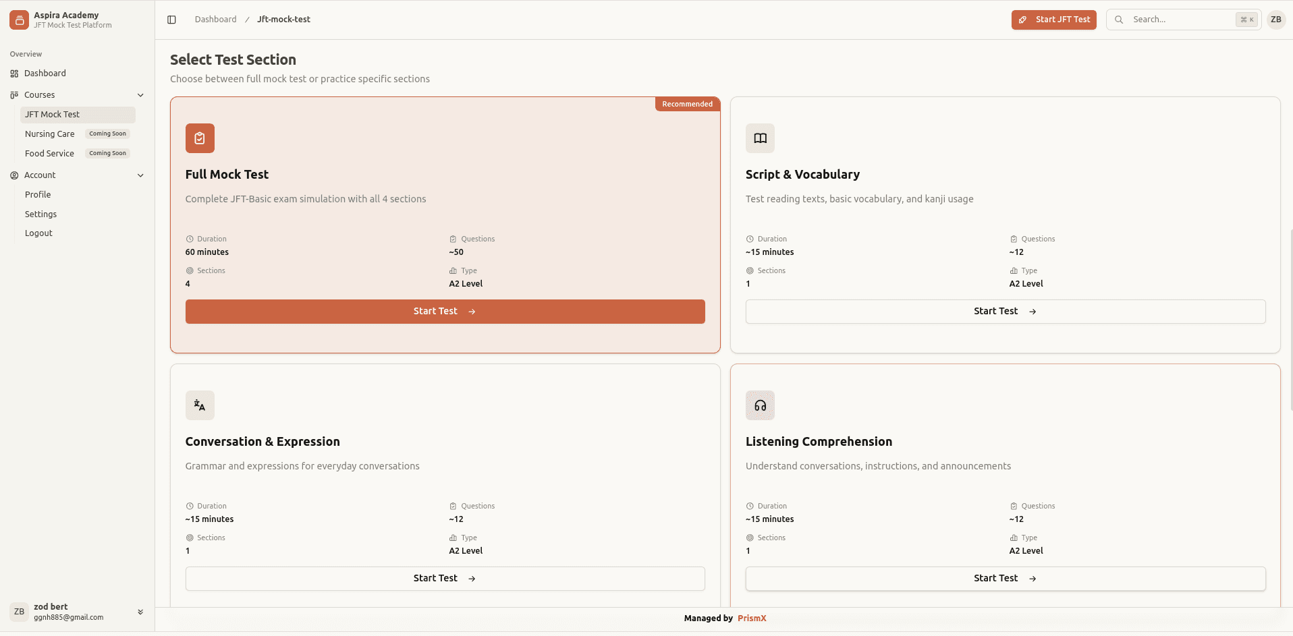This screenshot has height=636, width=1293.
Task: Go to Dashboard breadcrumb link
Action: click(216, 20)
